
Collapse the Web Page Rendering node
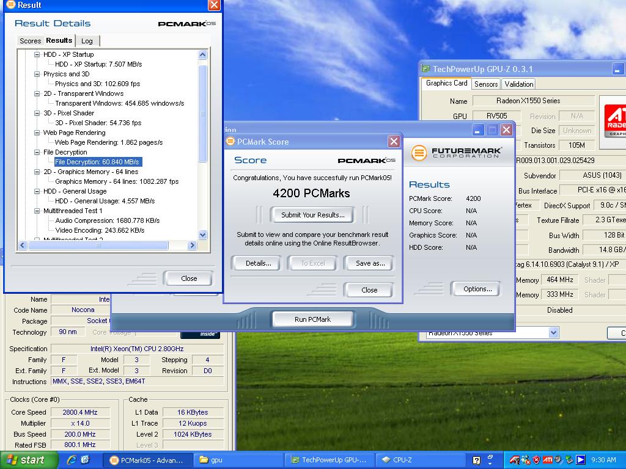[37, 133]
